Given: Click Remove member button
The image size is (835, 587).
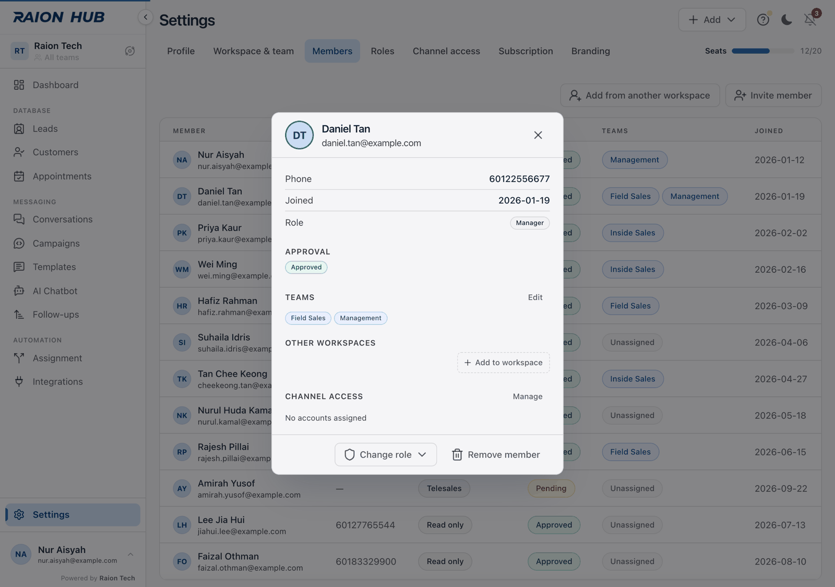Looking at the screenshot, I should (x=496, y=454).
